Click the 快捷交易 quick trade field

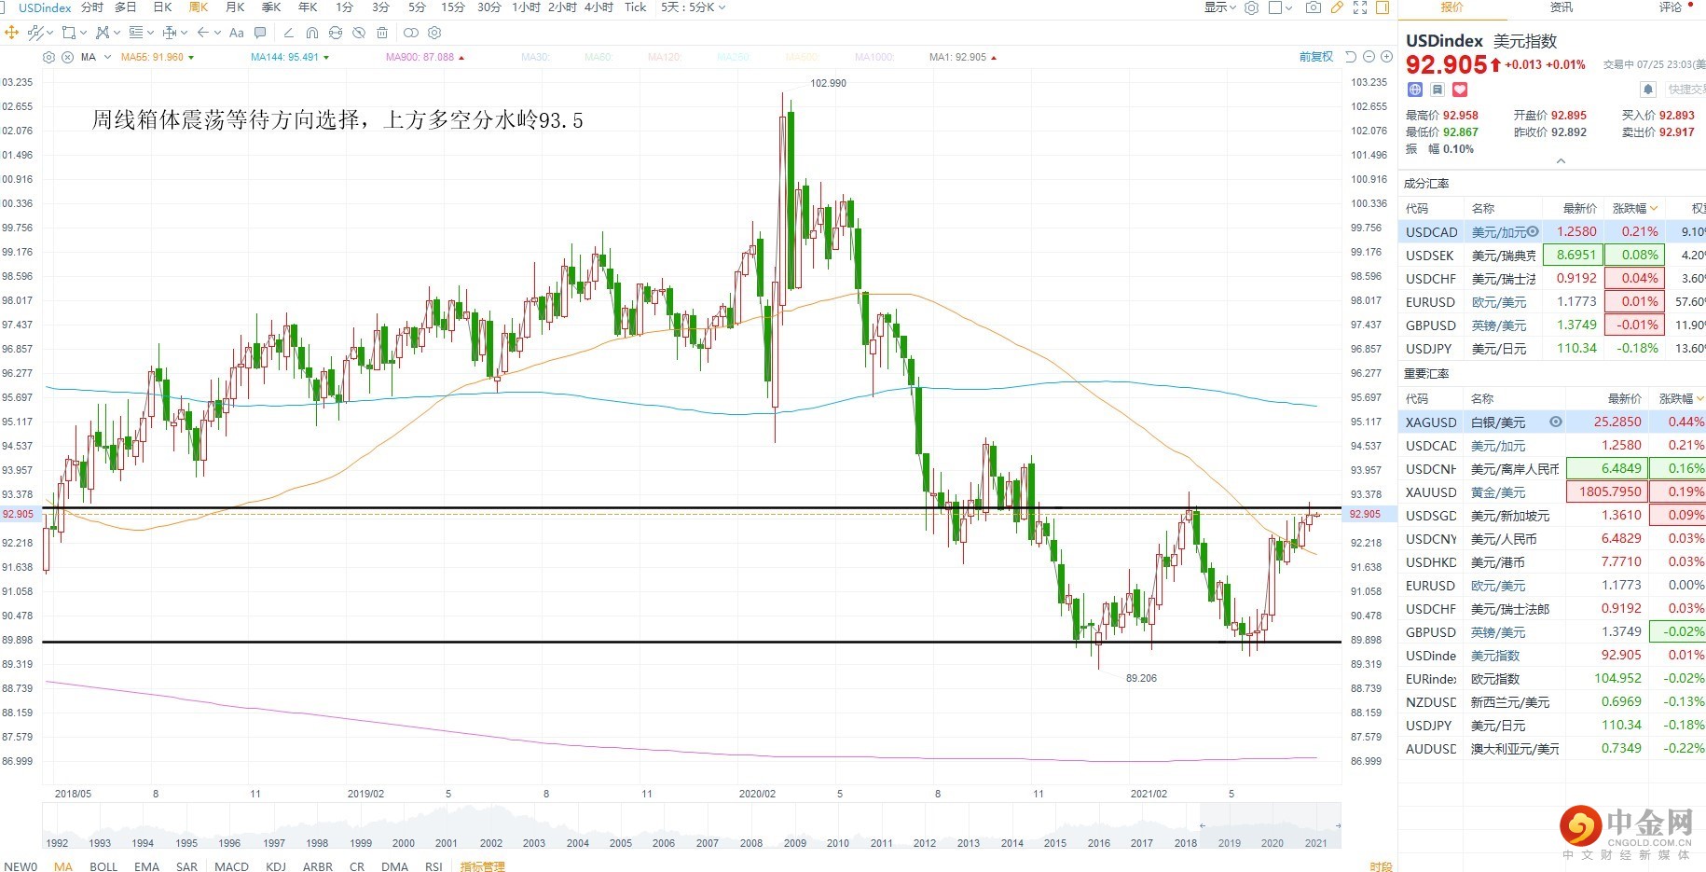1686,90
